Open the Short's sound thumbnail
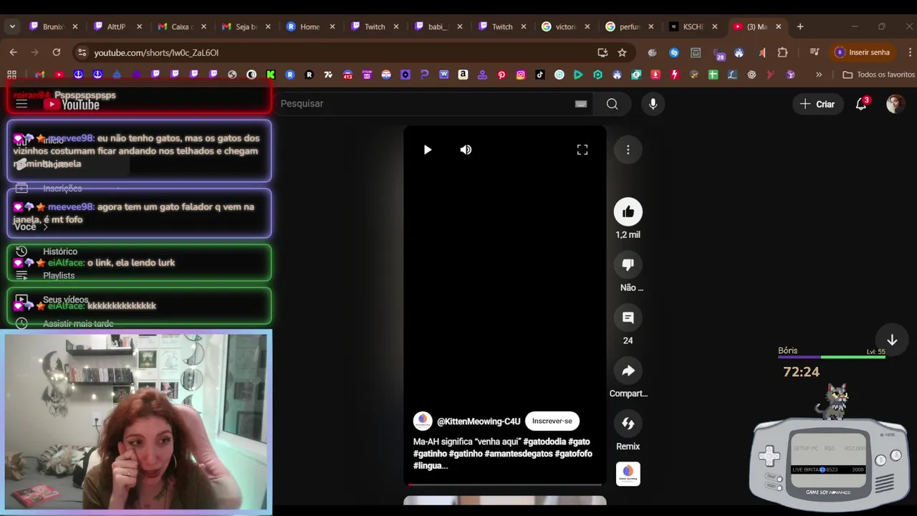This screenshot has width=917, height=516. click(x=628, y=474)
